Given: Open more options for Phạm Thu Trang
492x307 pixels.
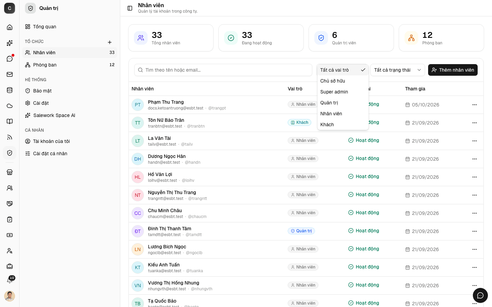Looking at the screenshot, I should click(x=475, y=105).
